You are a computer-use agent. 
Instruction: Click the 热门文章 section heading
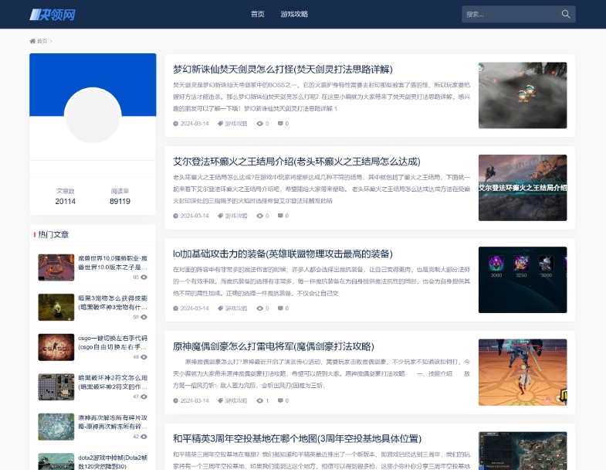click(53, 234)
